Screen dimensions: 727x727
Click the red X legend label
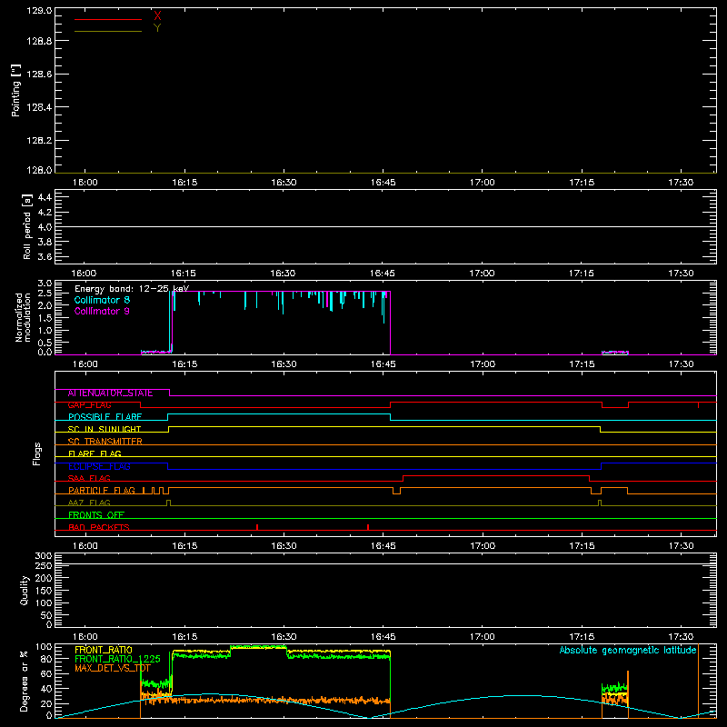click(x=157, y=15)
